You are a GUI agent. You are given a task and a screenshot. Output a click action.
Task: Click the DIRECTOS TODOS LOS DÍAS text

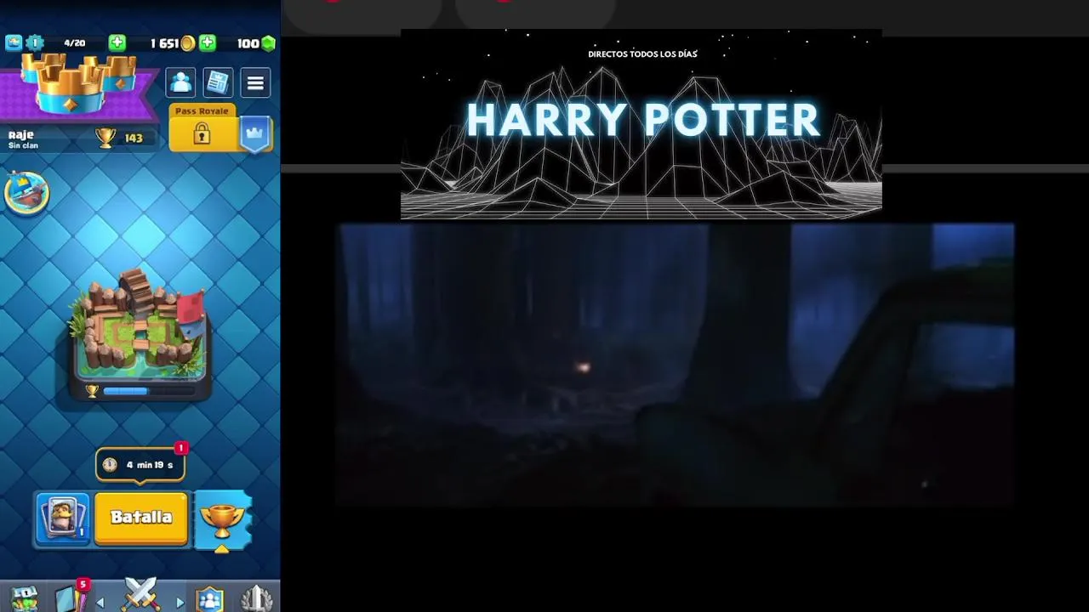(x=642, y=54)
